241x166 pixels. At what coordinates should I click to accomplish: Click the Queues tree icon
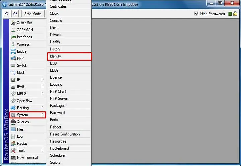tap(13, 122)
